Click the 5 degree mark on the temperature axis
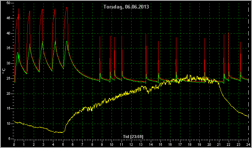Viewport: 252px width, 148px height. point(10,139)
